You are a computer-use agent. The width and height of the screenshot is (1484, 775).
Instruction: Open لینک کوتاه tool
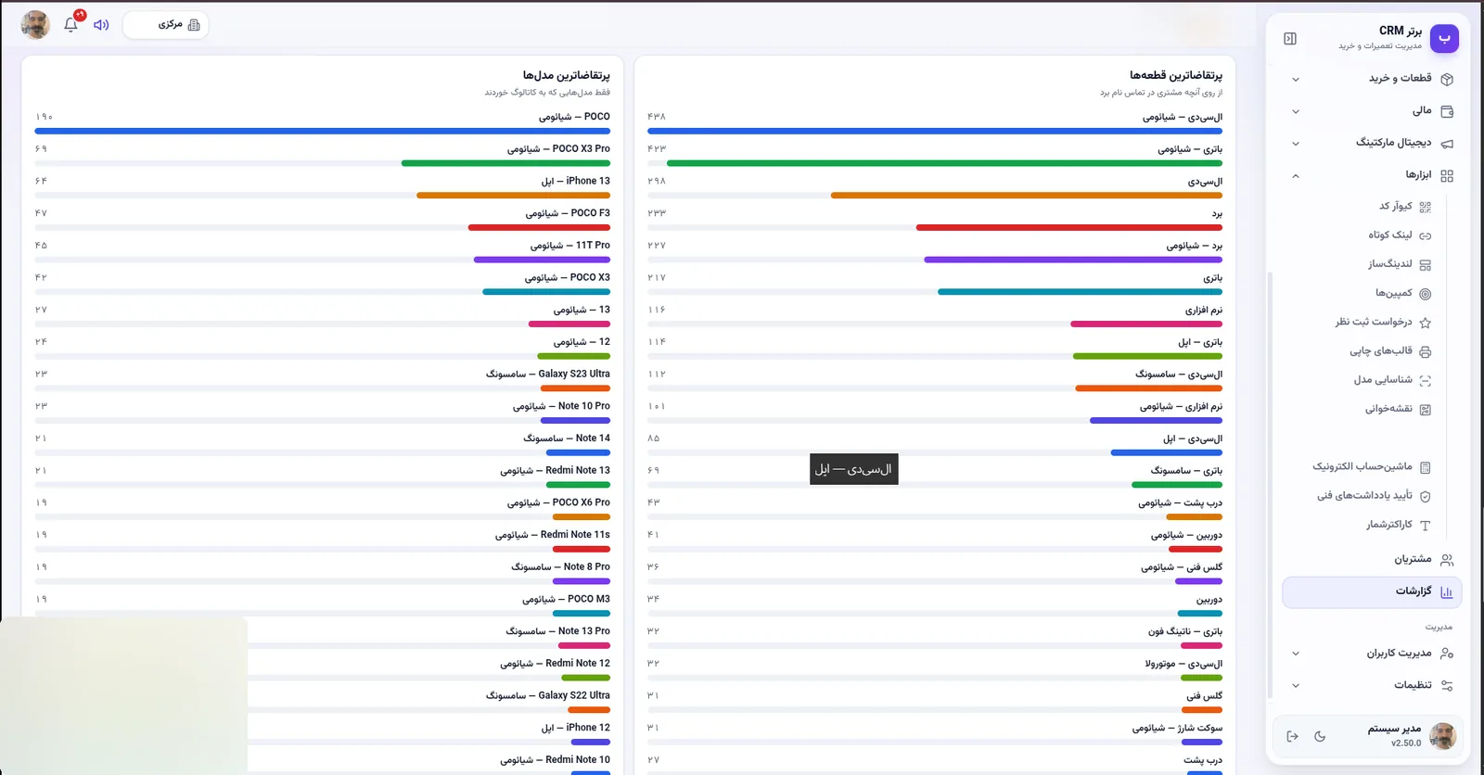pyautogui.click(x=1399, y=235)
